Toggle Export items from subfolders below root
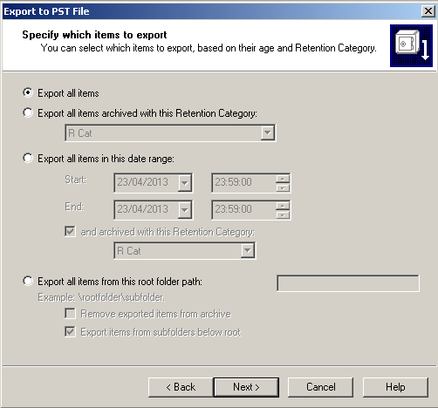The width and height of the screenshot is (438, 408). tap(70, 331)
